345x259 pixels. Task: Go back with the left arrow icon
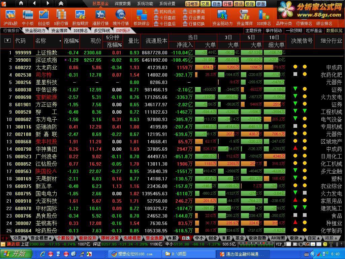coord(34,3)
